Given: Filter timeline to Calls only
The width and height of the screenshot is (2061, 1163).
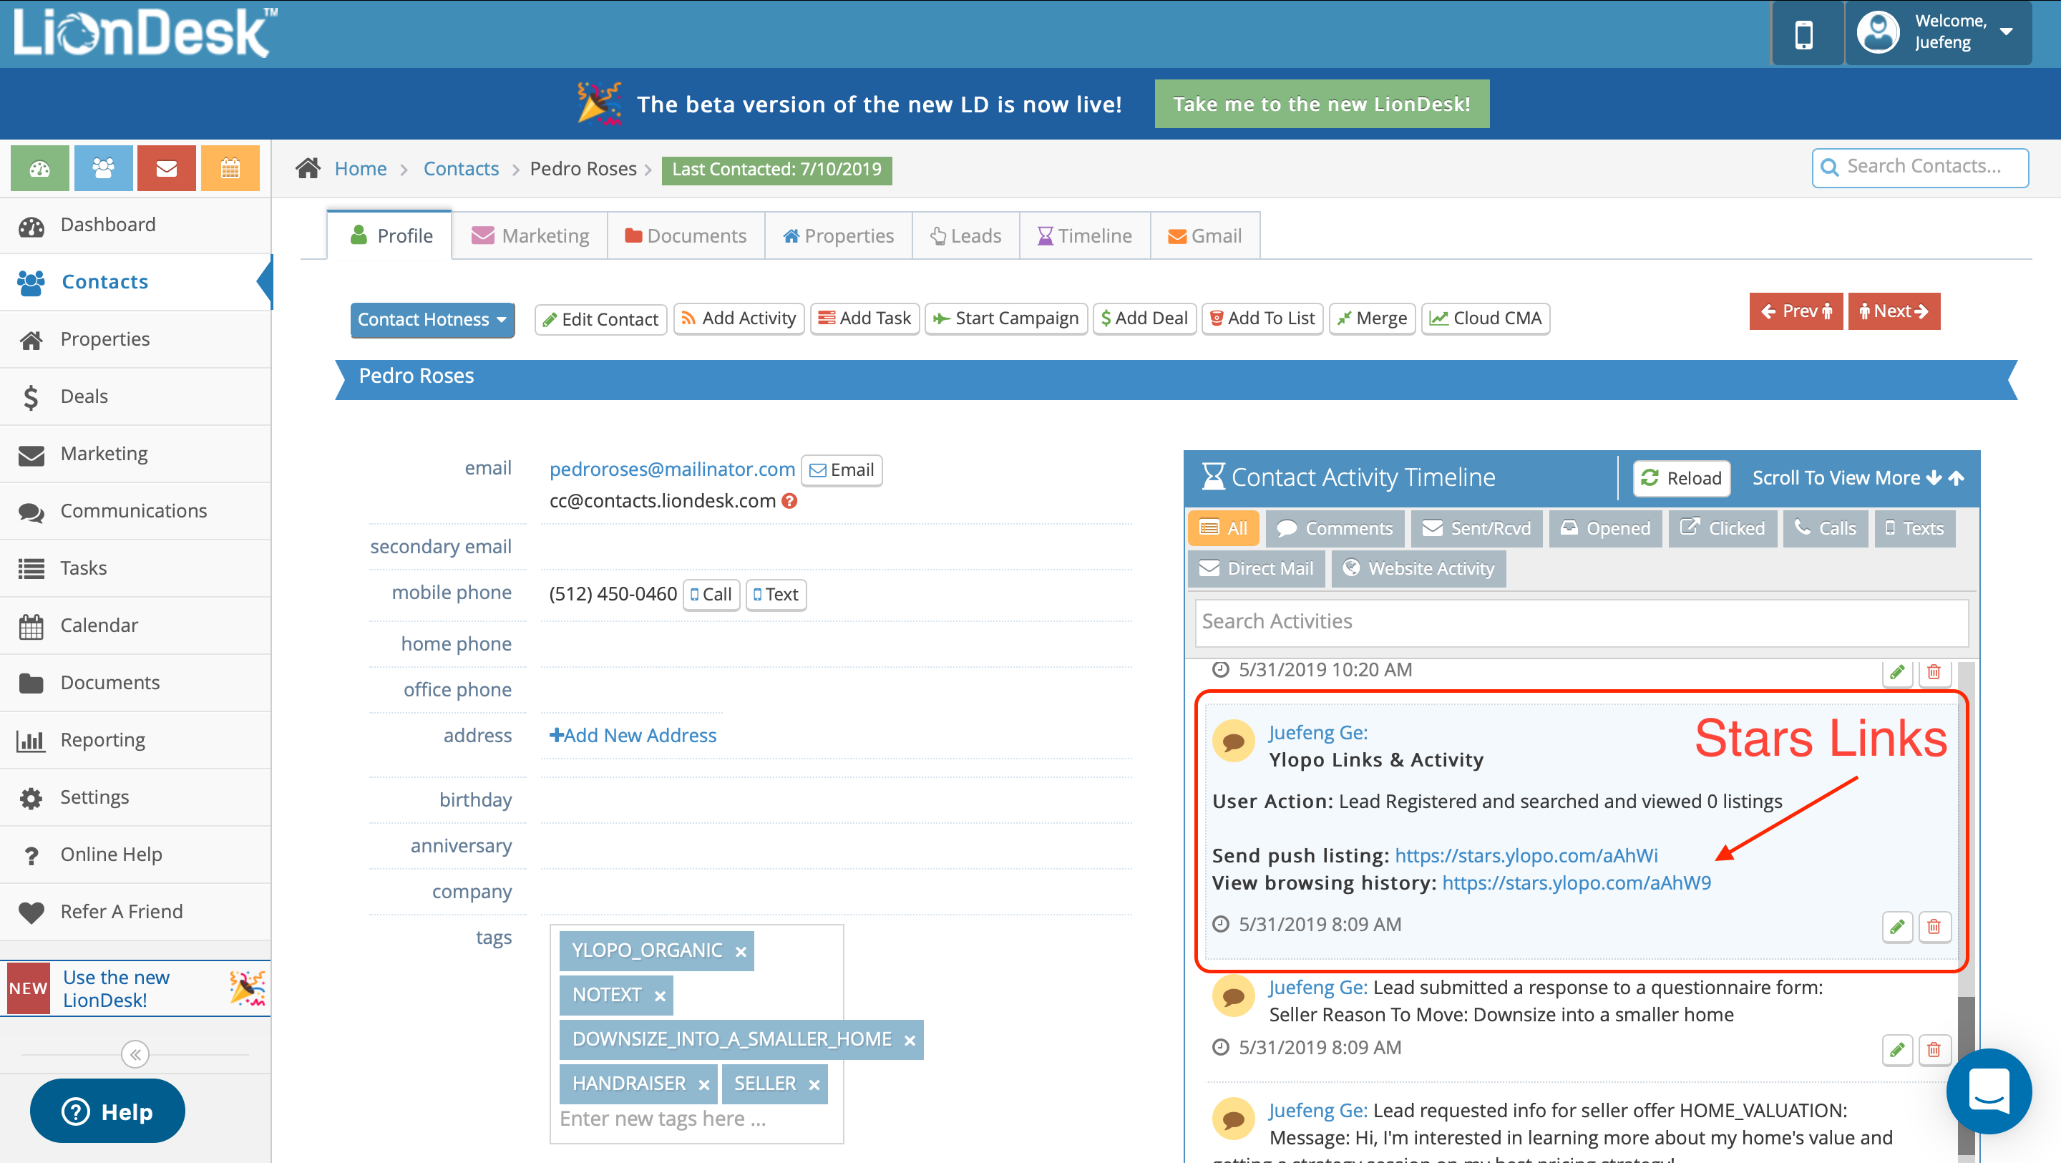Looking at the screenshot, I should pyautogui.click(x=1825, y=528).
